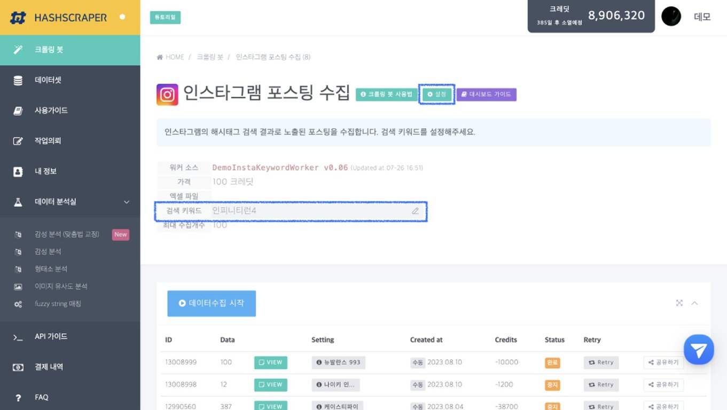Open 사용가이드 in the sidebar
727x410 pixels.
tap(70, 111)
